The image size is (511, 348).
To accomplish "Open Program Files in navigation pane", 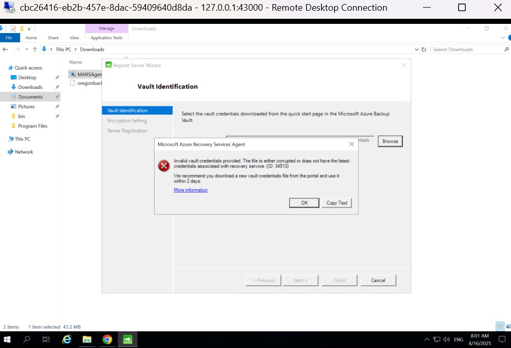I will [x=33, y=126].
